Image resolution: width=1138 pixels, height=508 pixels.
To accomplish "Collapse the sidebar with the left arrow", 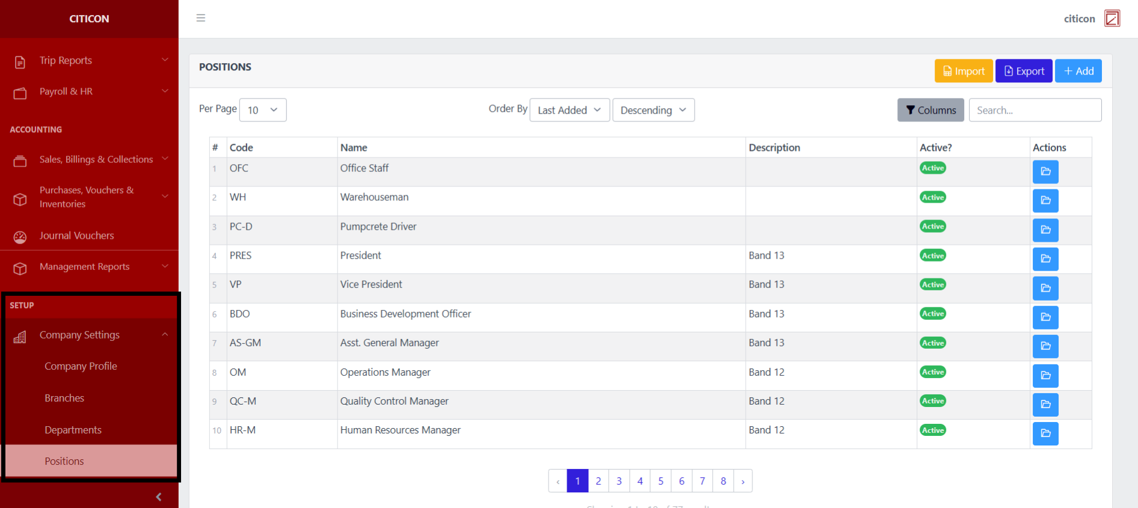I will (x=159, y=497).
